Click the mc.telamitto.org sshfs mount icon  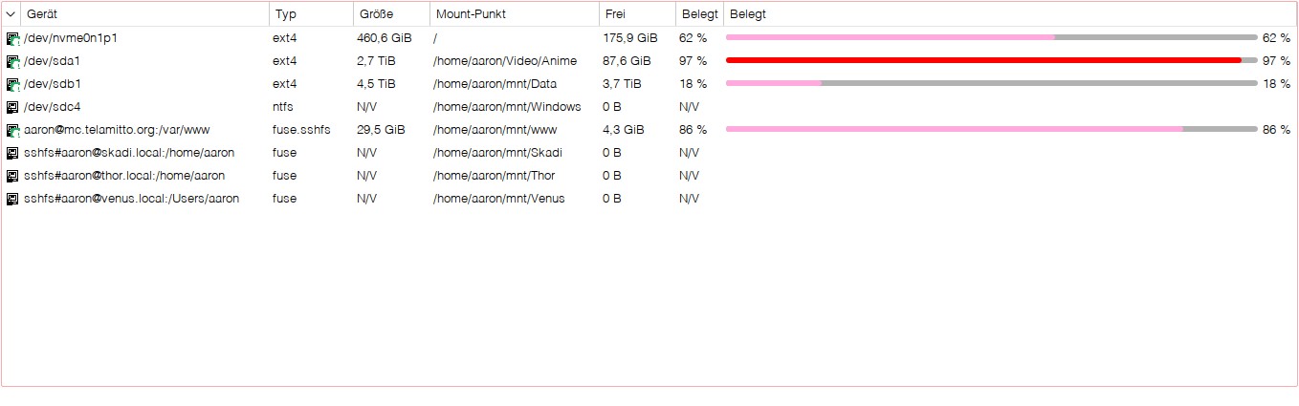click(12, 130)
